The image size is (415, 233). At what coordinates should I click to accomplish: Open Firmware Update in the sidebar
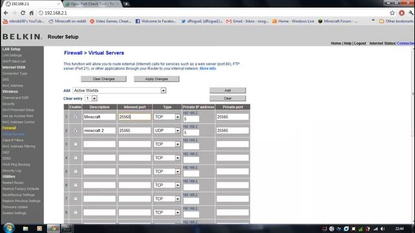pyautogui.click(x=15, y=207)
